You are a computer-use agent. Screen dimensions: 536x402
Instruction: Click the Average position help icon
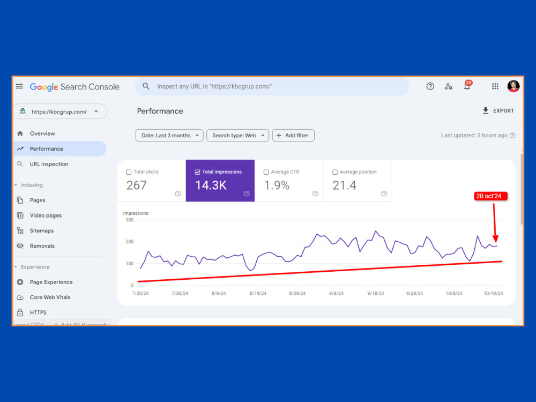point(384,193)
